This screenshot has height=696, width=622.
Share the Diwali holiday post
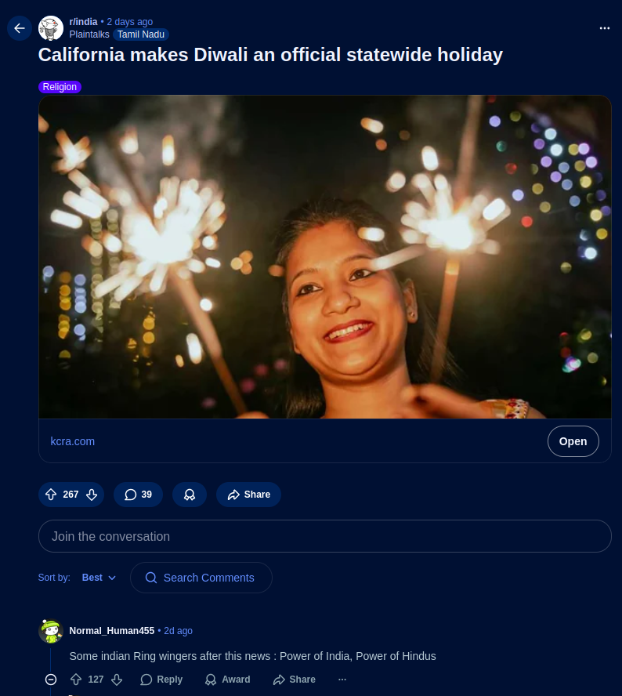(x=248, y=495)
